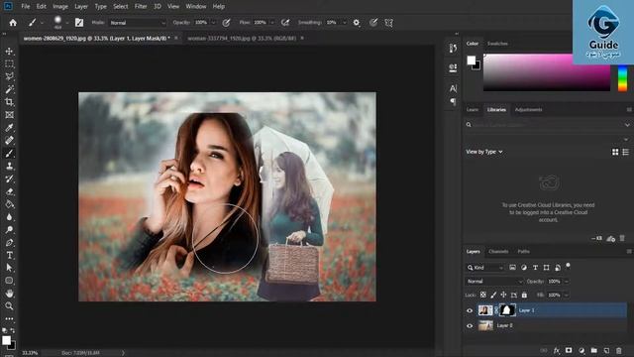This screenshot has width=634, height=357.
Task: Hide Layer 1 visibility eye
Action: [x=470, y=310]
